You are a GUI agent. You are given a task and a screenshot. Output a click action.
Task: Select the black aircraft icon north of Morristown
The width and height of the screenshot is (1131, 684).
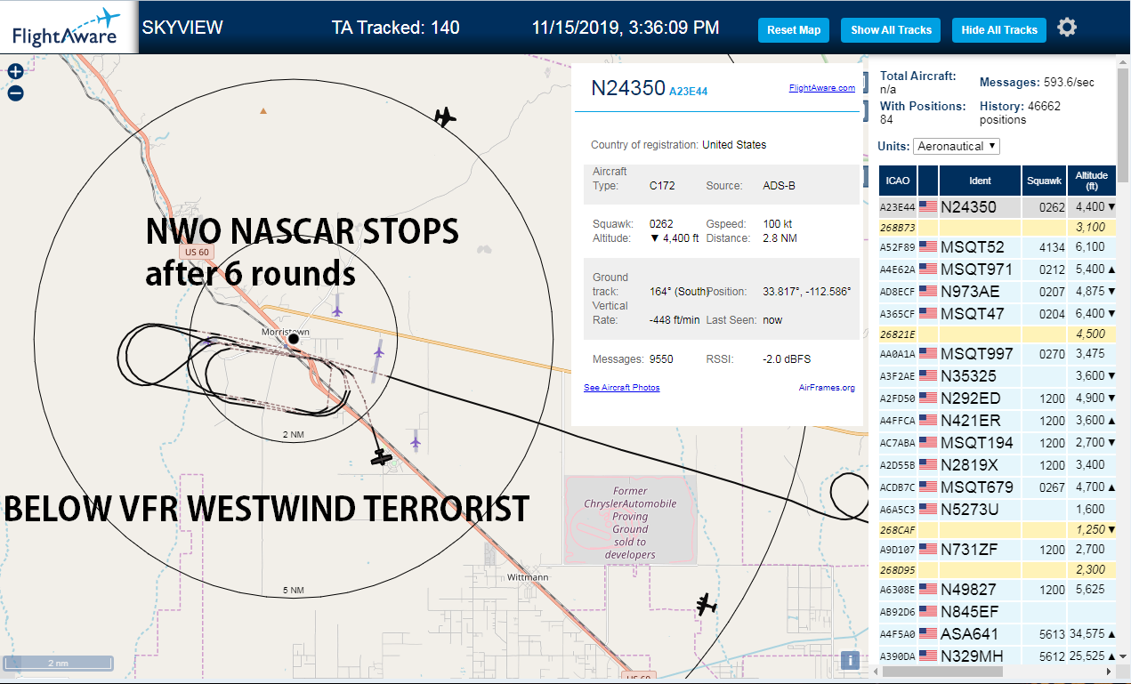[x=445, y=117]
